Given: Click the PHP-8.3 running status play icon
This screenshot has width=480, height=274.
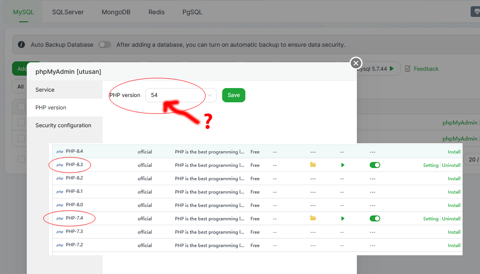Looking at the screenshot, I should [343, 165].
